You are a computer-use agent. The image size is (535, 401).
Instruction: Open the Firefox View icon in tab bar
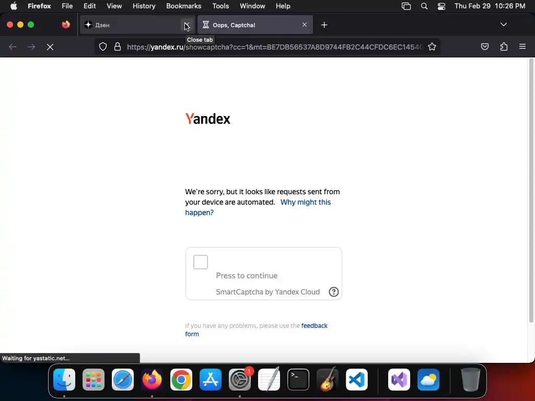coord(66,25)
